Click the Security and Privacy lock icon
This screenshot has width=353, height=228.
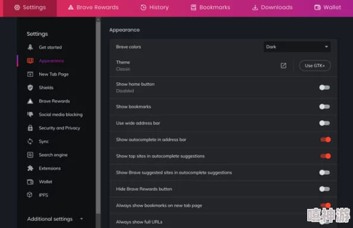pyautogui.click(x=30, y=128)
